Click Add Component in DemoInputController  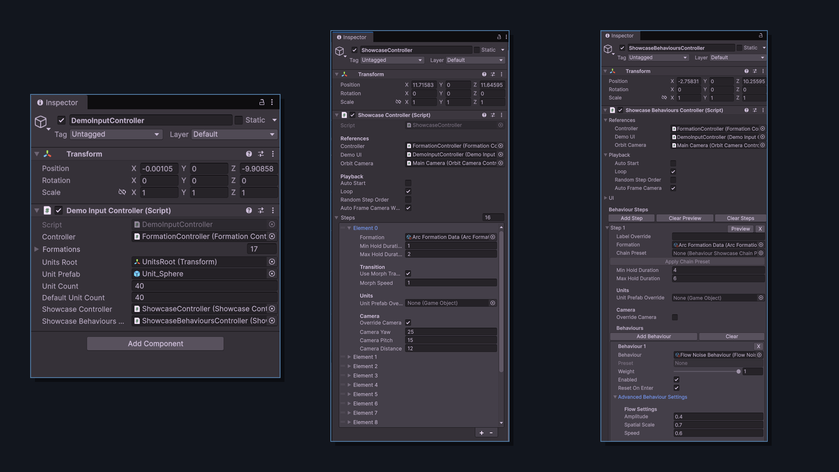pyautogui.click(x=155, y=344)
